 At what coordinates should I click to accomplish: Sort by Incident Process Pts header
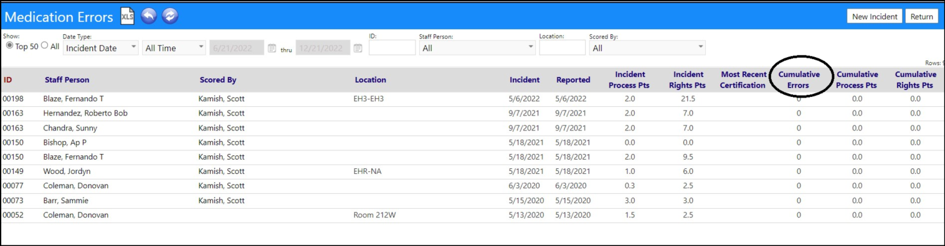click(629, 80)
